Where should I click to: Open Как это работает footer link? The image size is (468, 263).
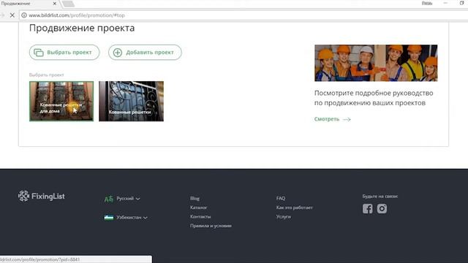294,207
